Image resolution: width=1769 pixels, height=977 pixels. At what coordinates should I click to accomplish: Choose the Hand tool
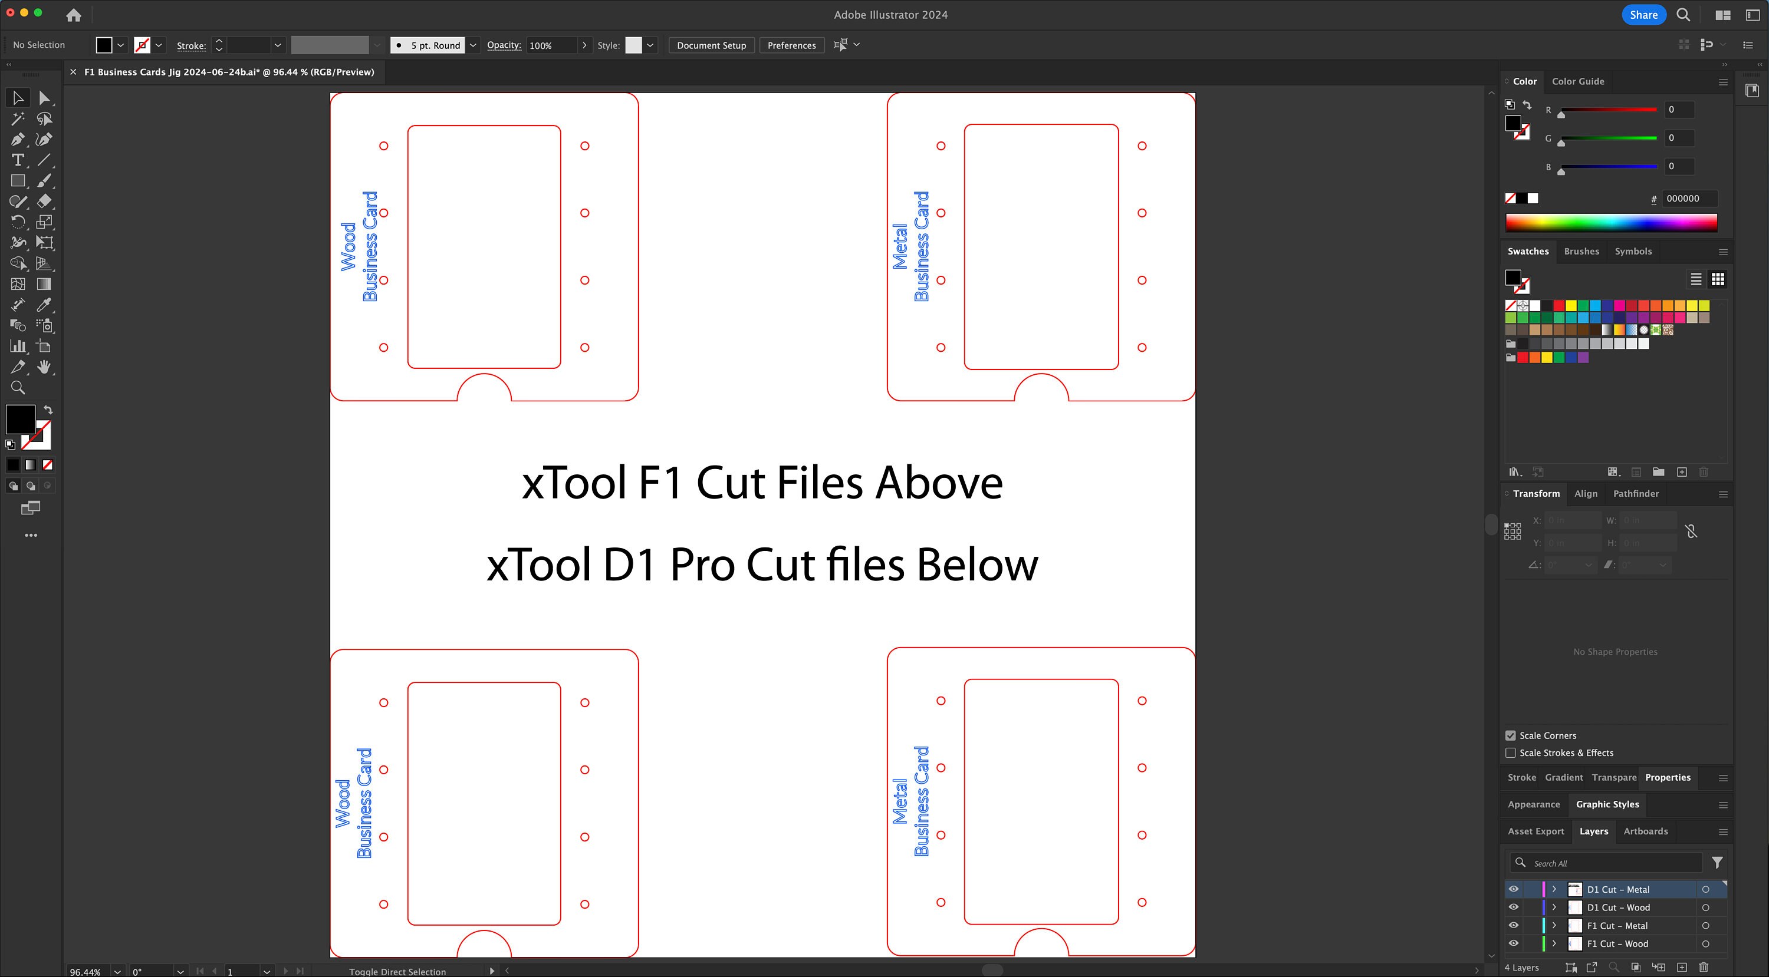pyautogui.click(x=45, y=367)
